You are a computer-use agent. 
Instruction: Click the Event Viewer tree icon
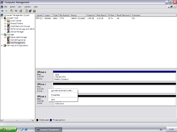(x=8, y=21)
